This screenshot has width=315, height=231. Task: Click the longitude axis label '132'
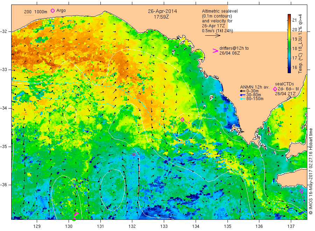click(132, 226)
